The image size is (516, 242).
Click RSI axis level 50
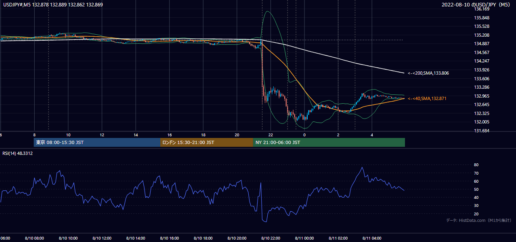(476, 189)
